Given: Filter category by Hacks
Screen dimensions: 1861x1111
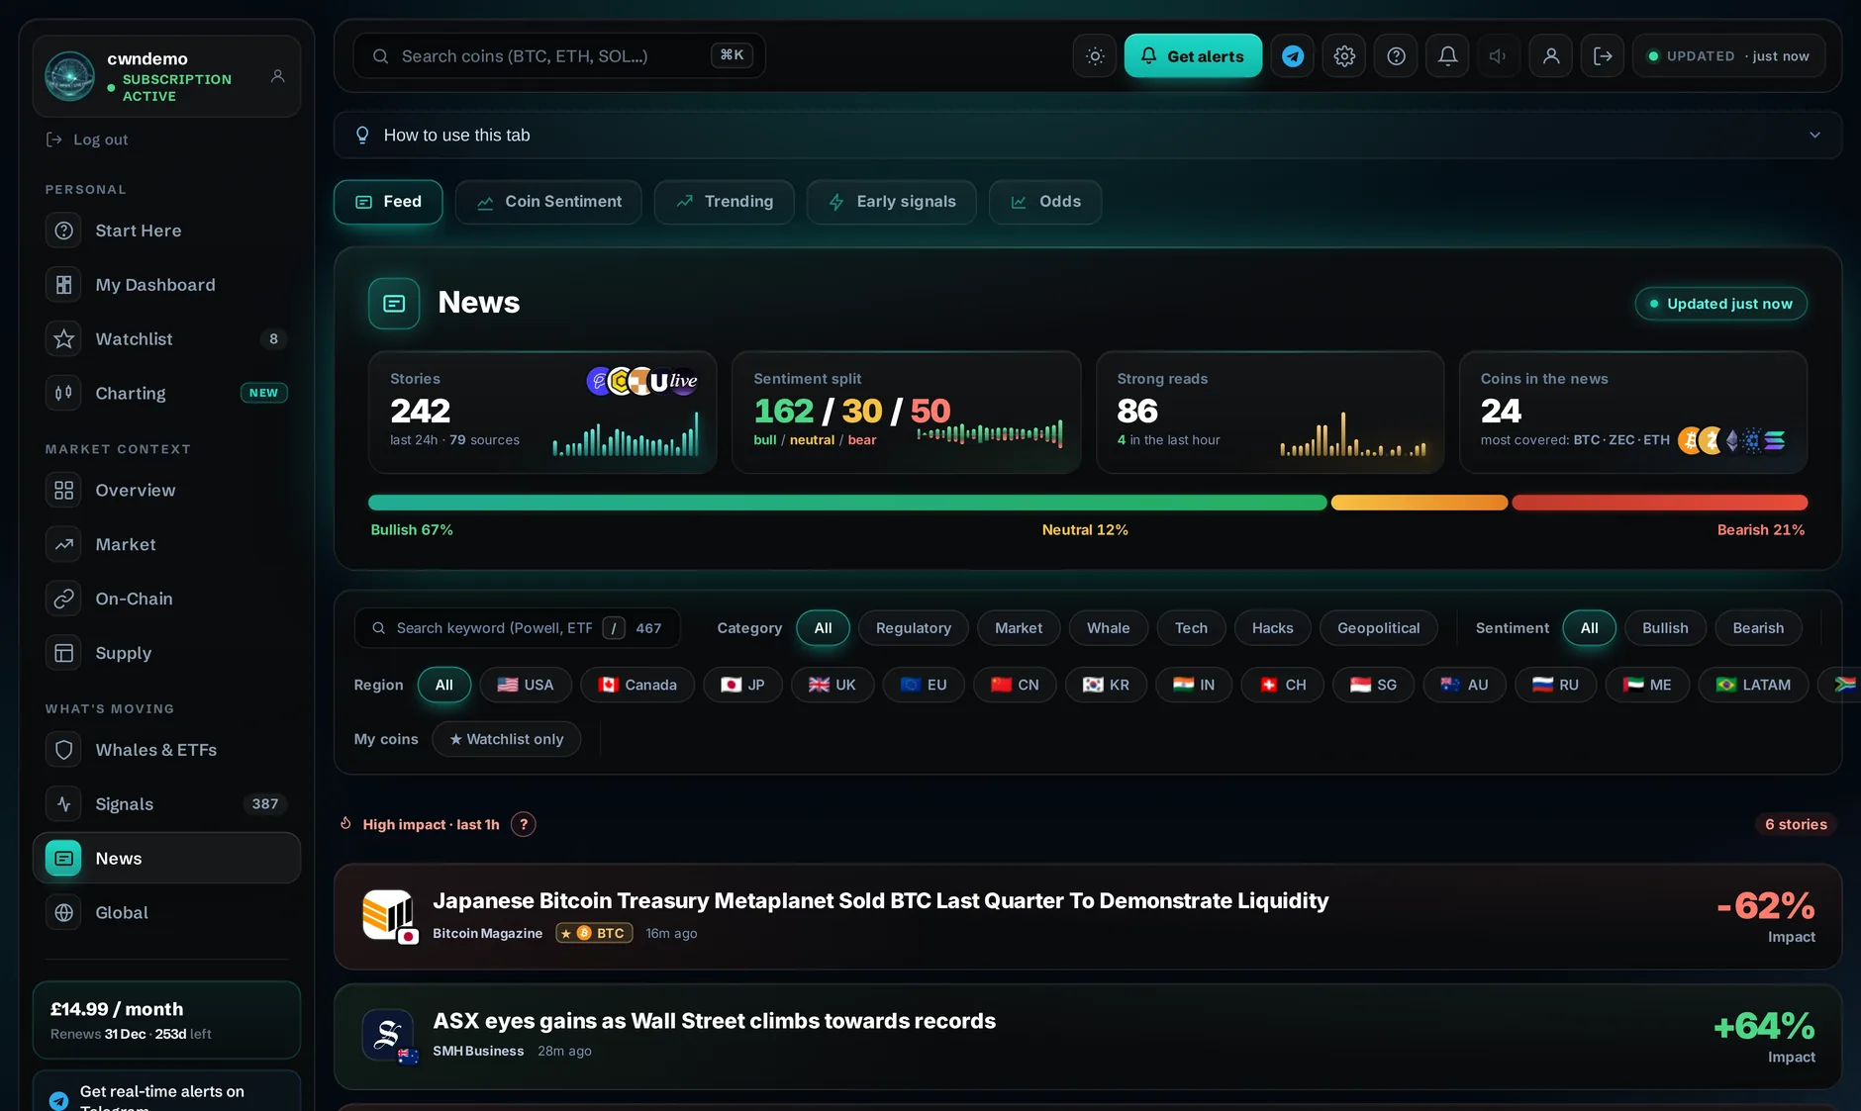Looking at the screenshot, I should (1272, 628).
